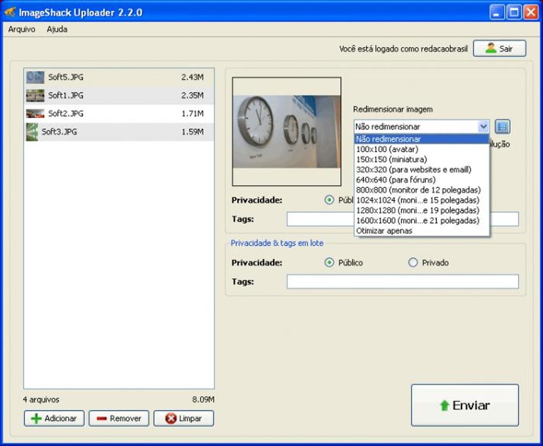Click the image Tags input field

[320, 219]
